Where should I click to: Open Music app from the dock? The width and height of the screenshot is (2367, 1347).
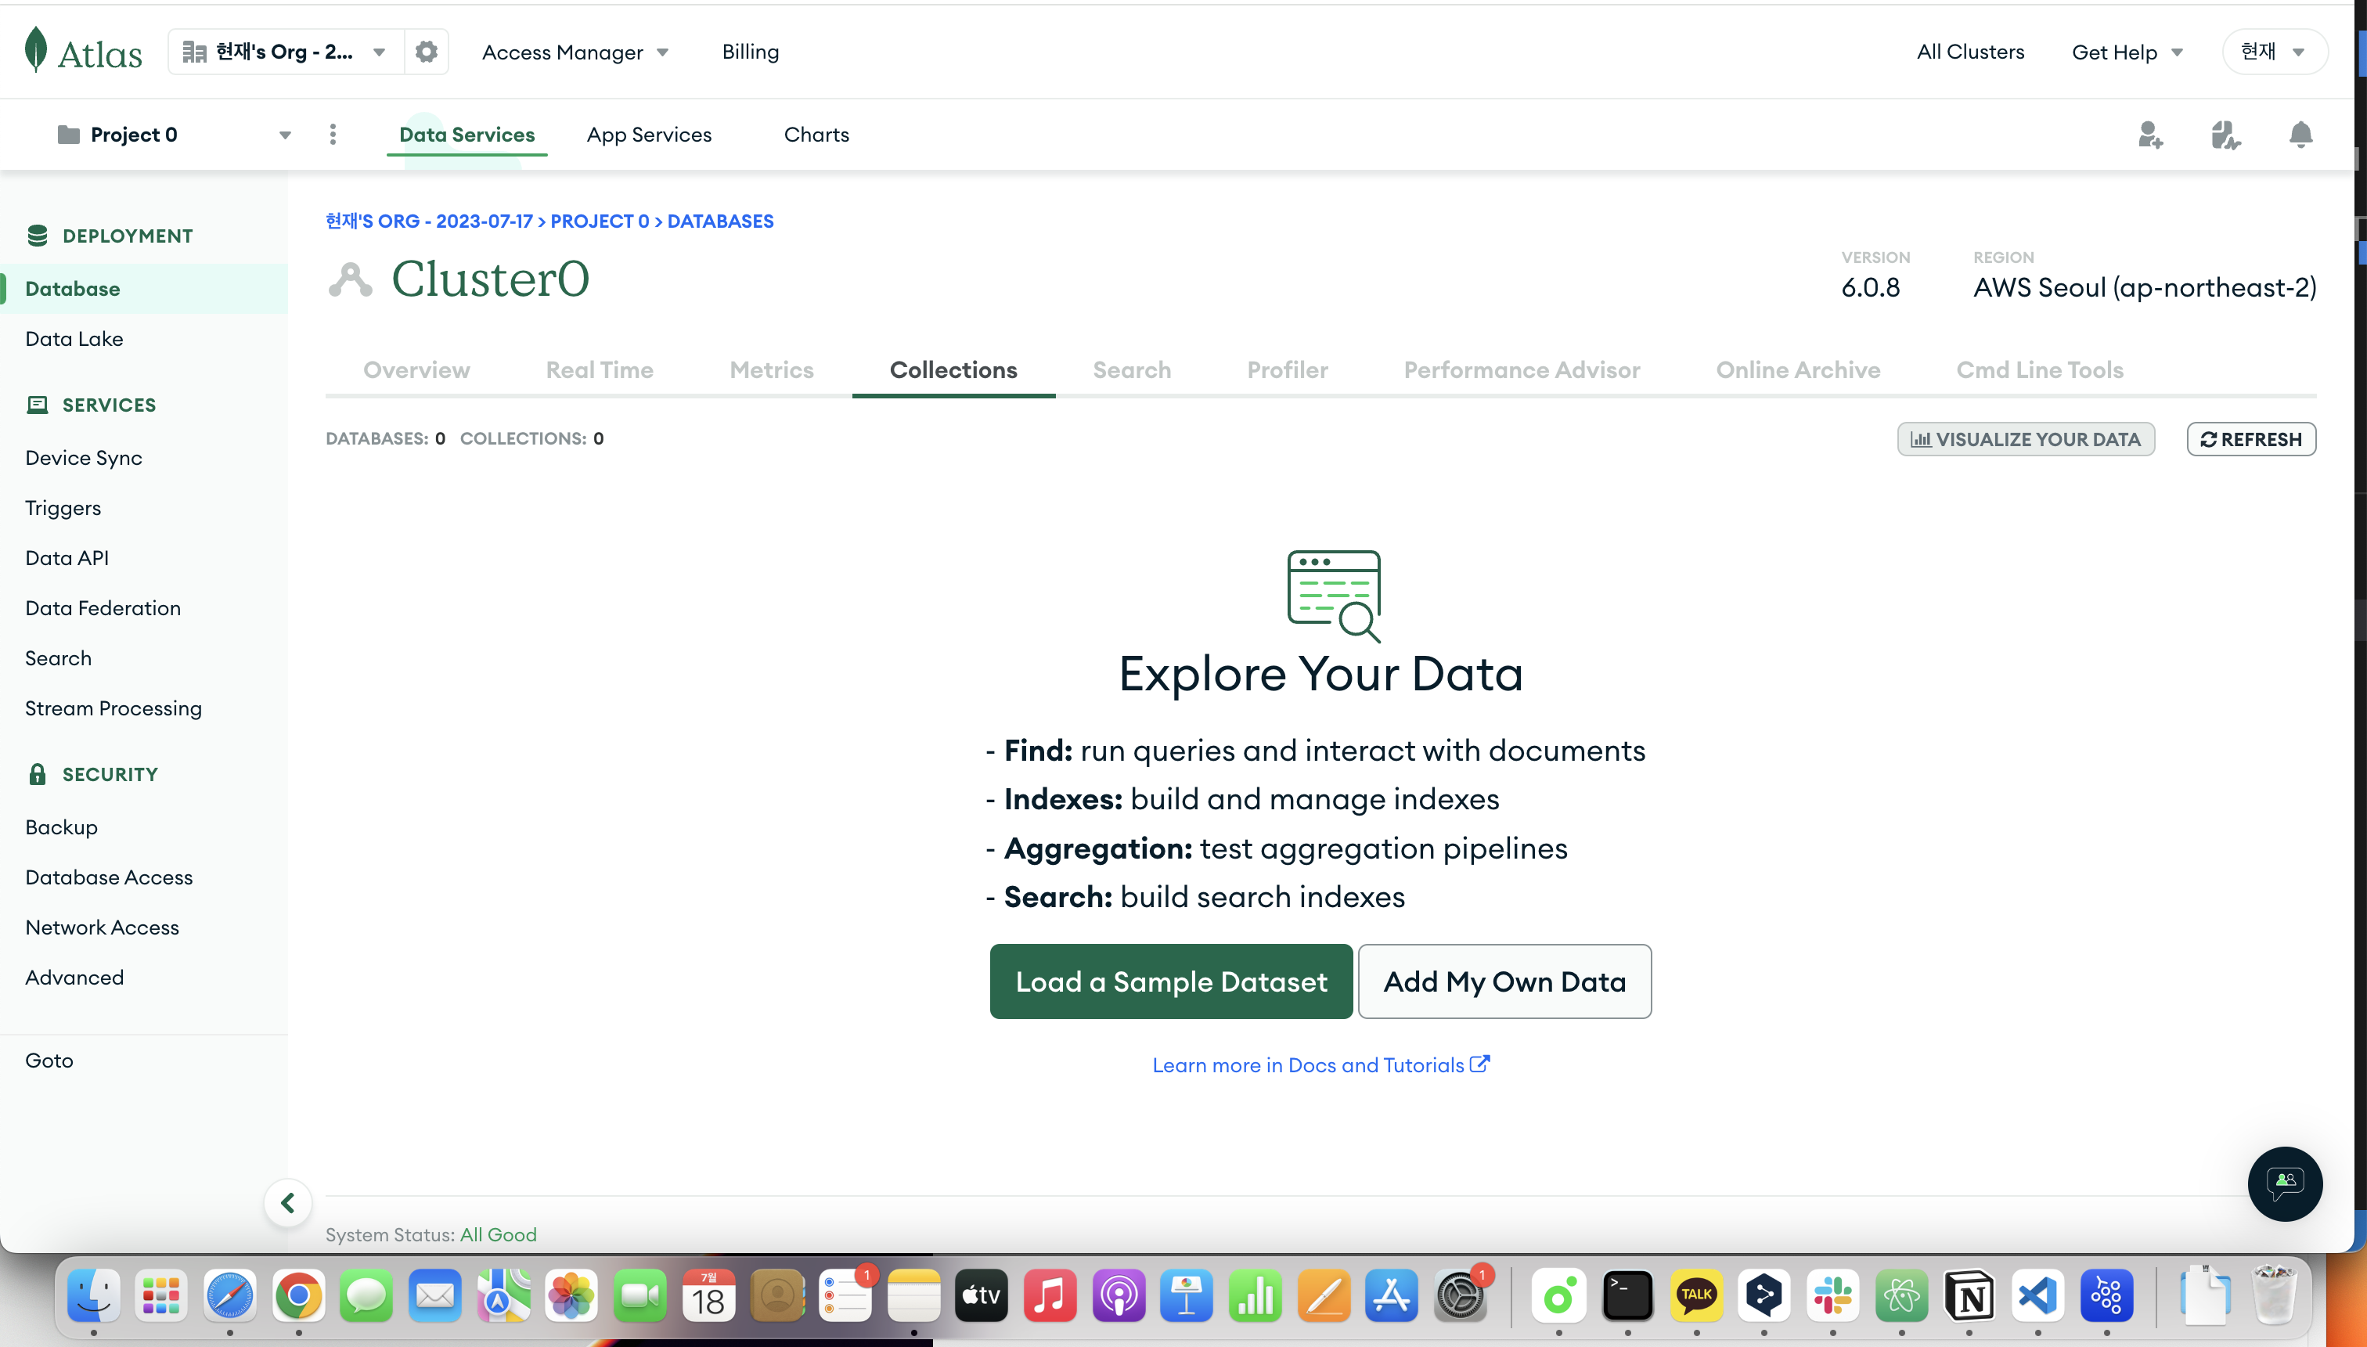1050,1295
